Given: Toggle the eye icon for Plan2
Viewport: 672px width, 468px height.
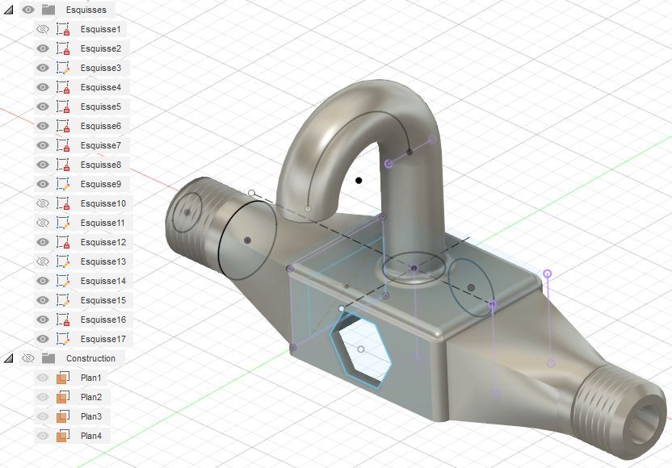Looking at the screenshot, I should click(43, 397).
